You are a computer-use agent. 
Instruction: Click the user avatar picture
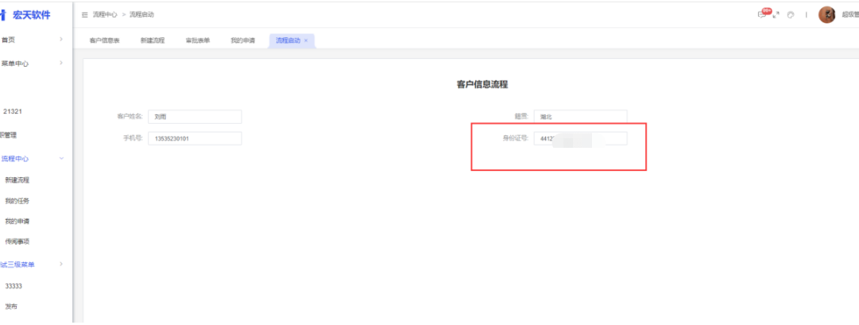(826, 15)
